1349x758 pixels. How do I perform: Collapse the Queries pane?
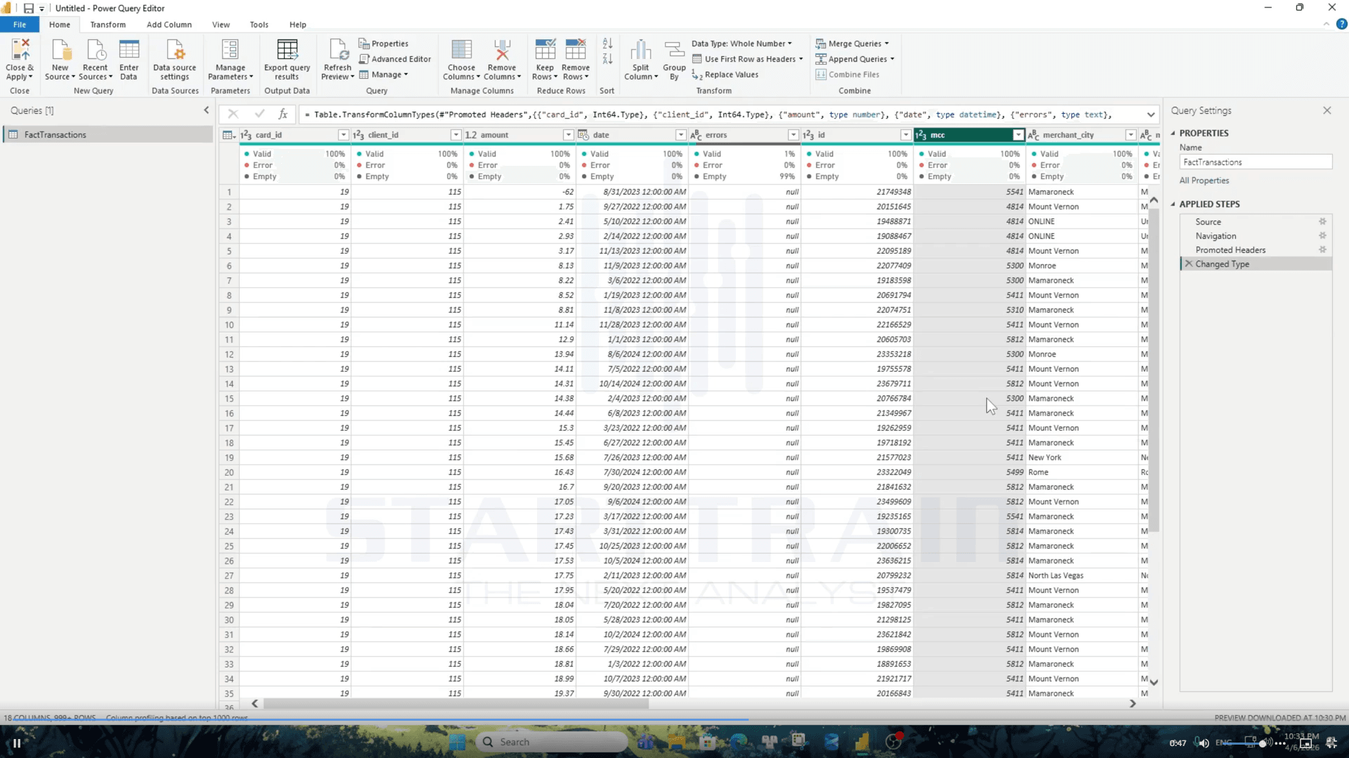tap(206, 110)
